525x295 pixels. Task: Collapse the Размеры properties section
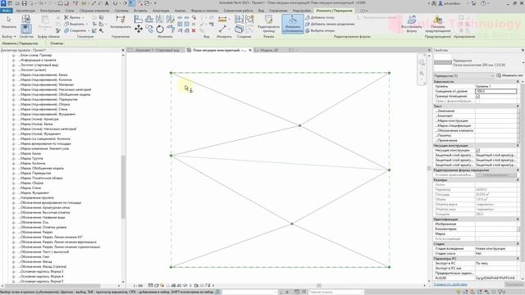tap(518, 180)
